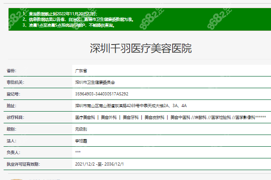Click registration number 35964903-344030517A5292
The height and width of the screenshot is (180, 271).
[x=102, y=94]
